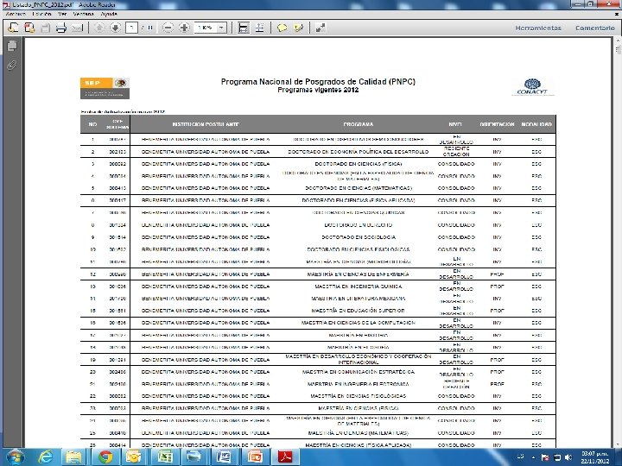Open the taskbar clock and date
This screenshot has height=466, width=622.
click(594, 457)
